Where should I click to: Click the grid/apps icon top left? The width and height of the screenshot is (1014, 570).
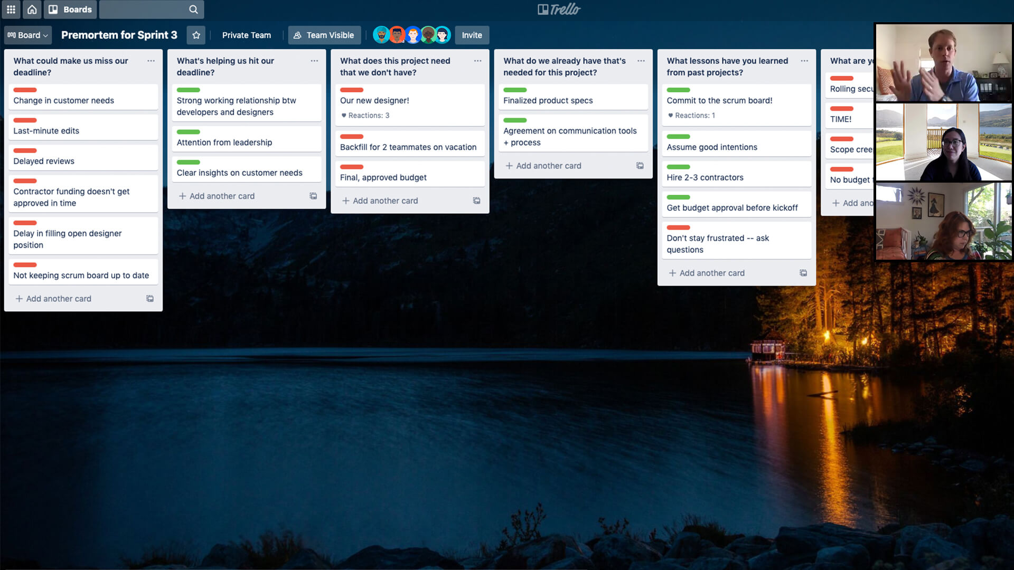[x=11, y=9]
